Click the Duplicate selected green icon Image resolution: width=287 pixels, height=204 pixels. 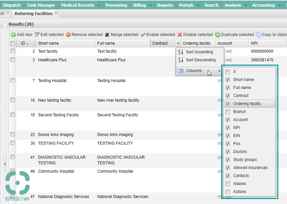click(218, 35)
